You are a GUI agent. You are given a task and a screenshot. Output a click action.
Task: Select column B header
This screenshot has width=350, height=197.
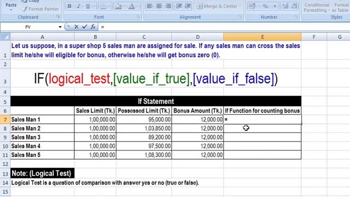95,37
